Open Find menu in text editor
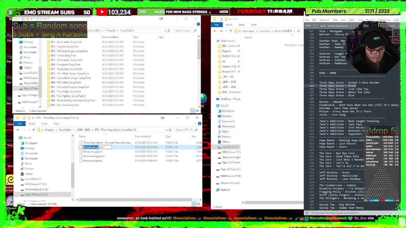Viewport: 406px width, 228px height. pyautogui.click(x=335, y=20)
